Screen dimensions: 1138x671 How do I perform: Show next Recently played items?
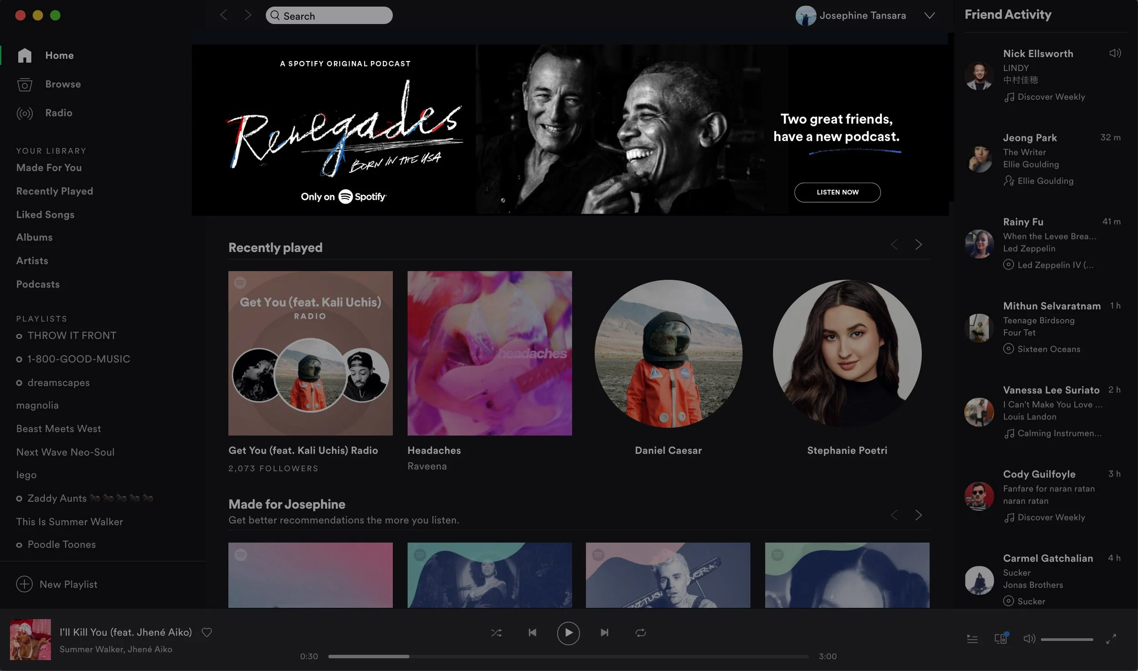pos(919,245)
